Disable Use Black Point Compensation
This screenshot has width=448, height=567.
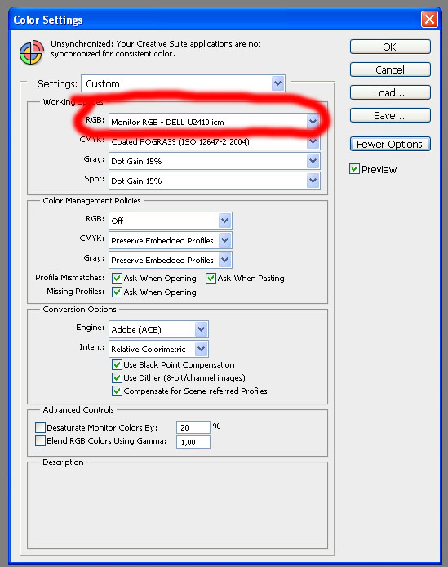pyautogui.click(x=117, y=364)
